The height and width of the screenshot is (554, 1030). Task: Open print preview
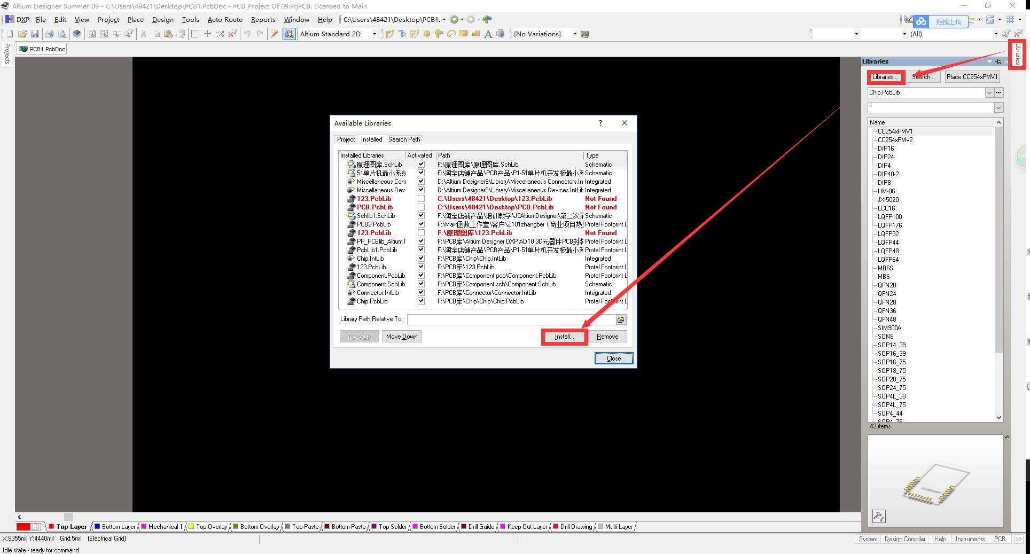click(x=62, y=34)
